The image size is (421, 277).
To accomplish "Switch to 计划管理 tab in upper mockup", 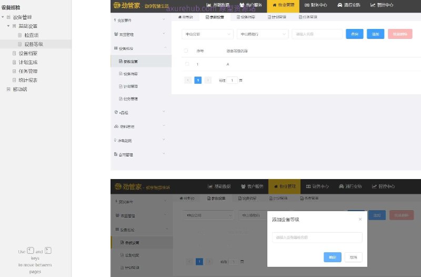I will point(277,17).
